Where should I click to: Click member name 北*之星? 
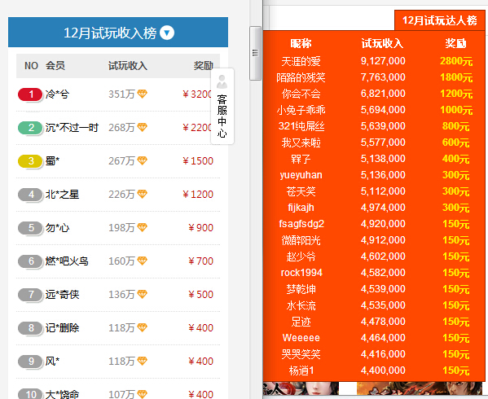pyautogui.click(x=62, y=195)
